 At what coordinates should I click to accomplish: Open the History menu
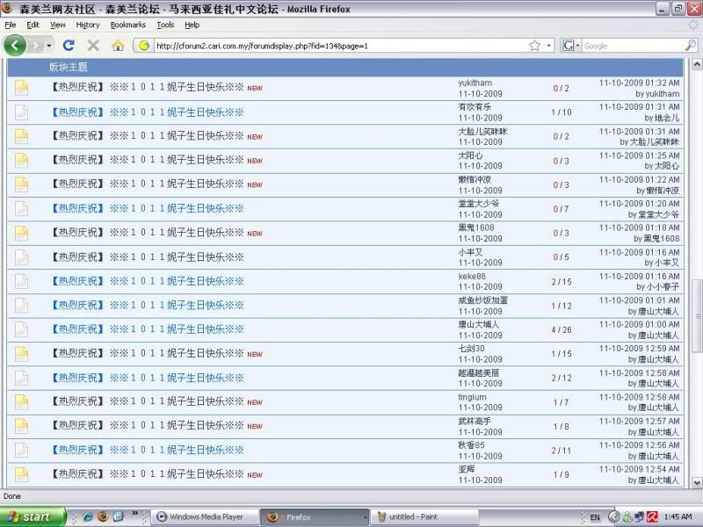(87, 25)
